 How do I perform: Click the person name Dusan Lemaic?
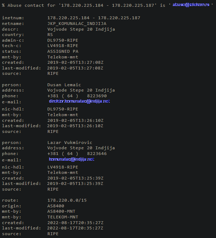click(x=64, y=85)
